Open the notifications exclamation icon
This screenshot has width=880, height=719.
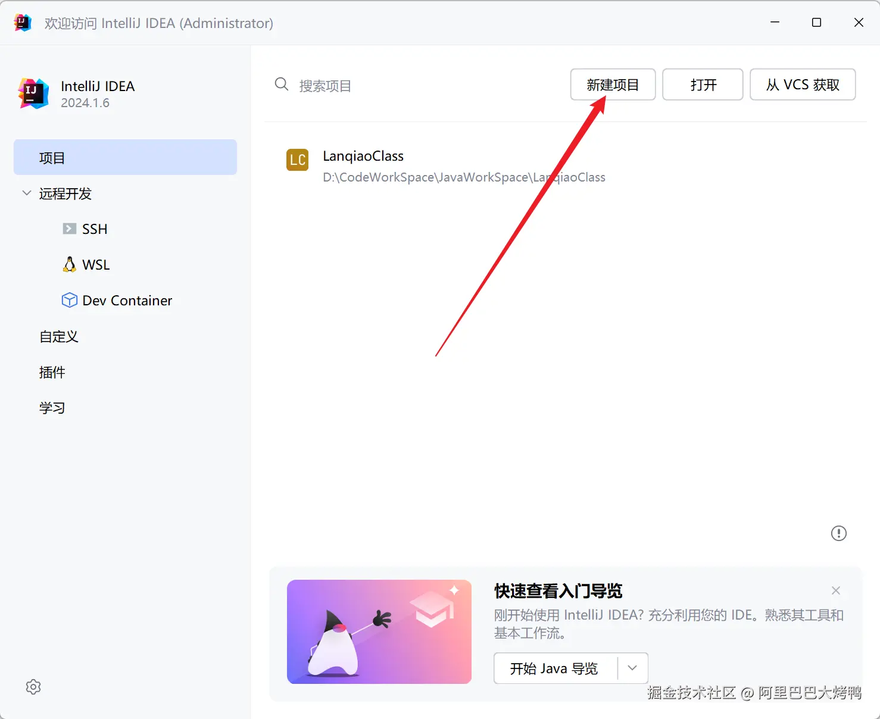pos(839,533)
